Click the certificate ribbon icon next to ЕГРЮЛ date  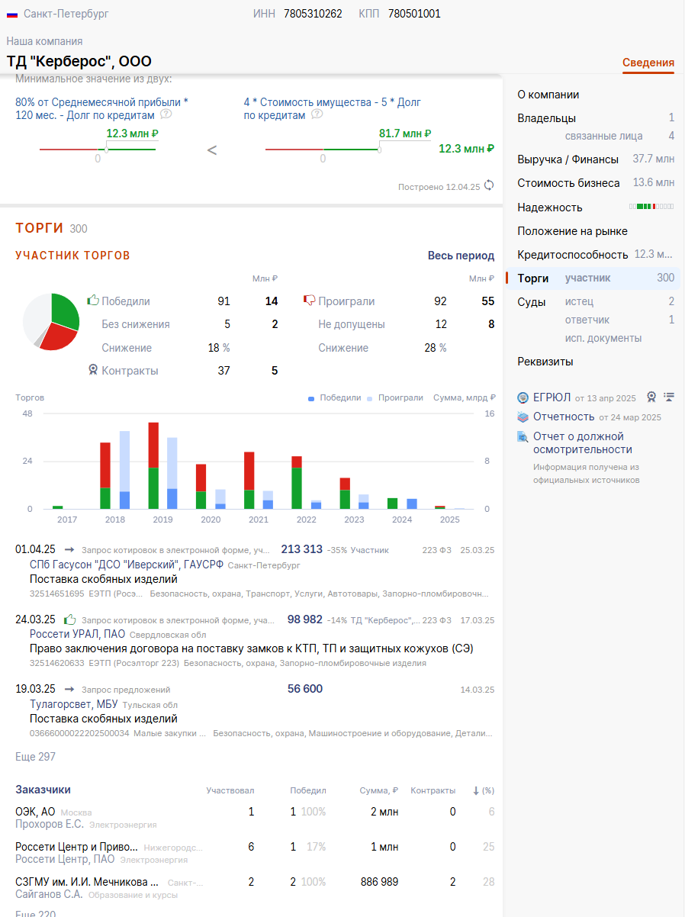pyautogui.click(x=651, y=397)
